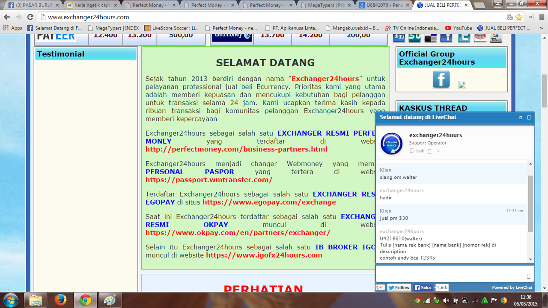Image resolution: width=548 pixels, height=308 pixels.
Task: Click the attach icon in chat input
Action: 529,277
